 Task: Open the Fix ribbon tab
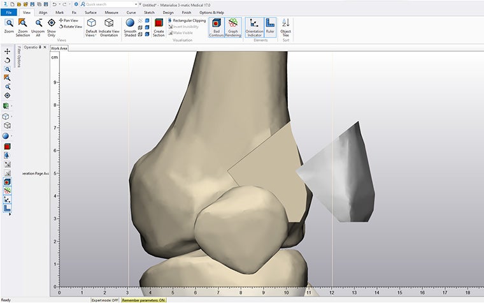(74, 12)
